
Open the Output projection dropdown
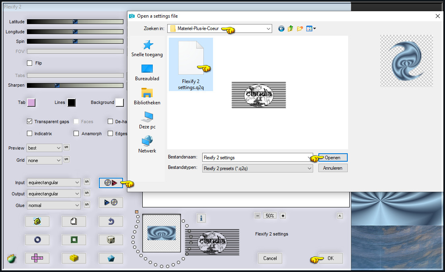point(53,194)
